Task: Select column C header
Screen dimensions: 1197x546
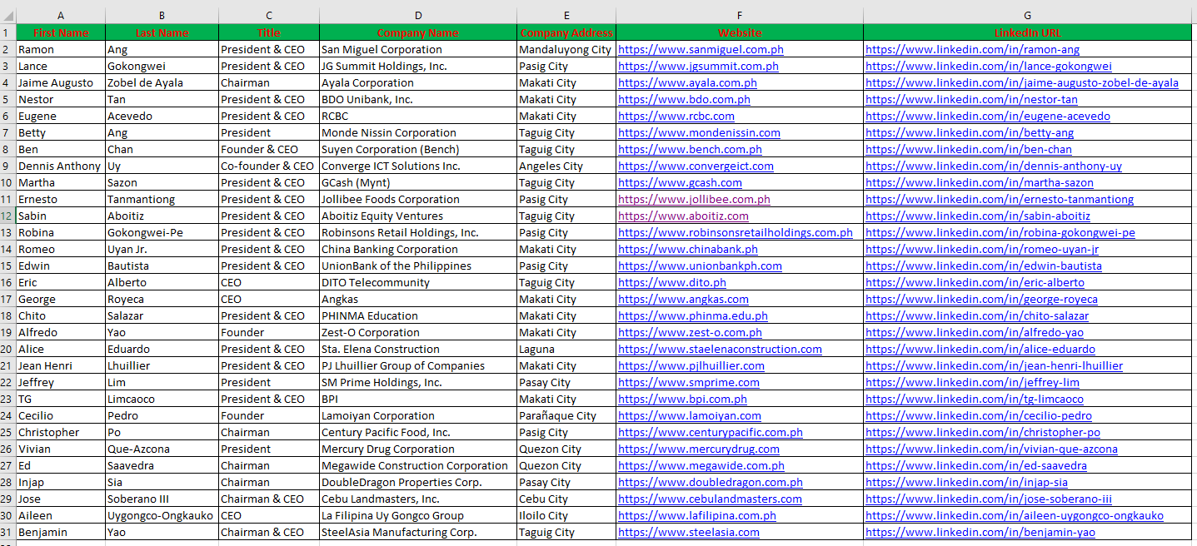Action: tap(269, 15)
